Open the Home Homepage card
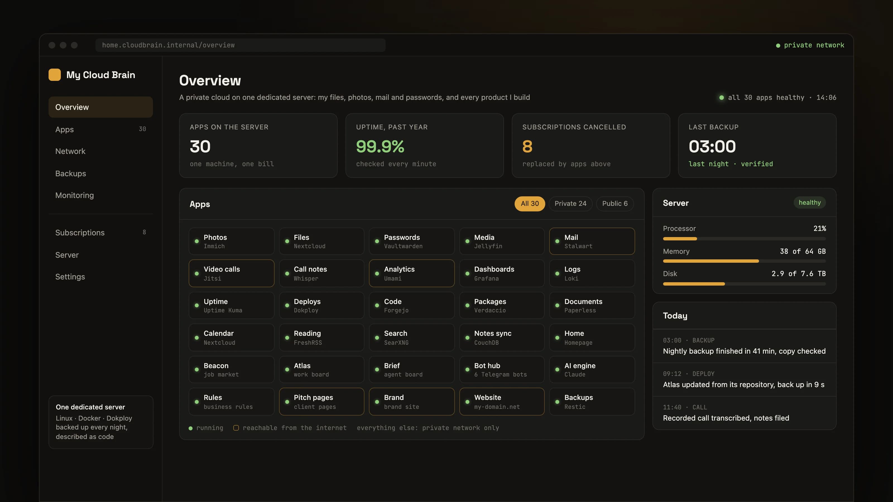Viewport: 893px width, 502px height. [592, 337]
